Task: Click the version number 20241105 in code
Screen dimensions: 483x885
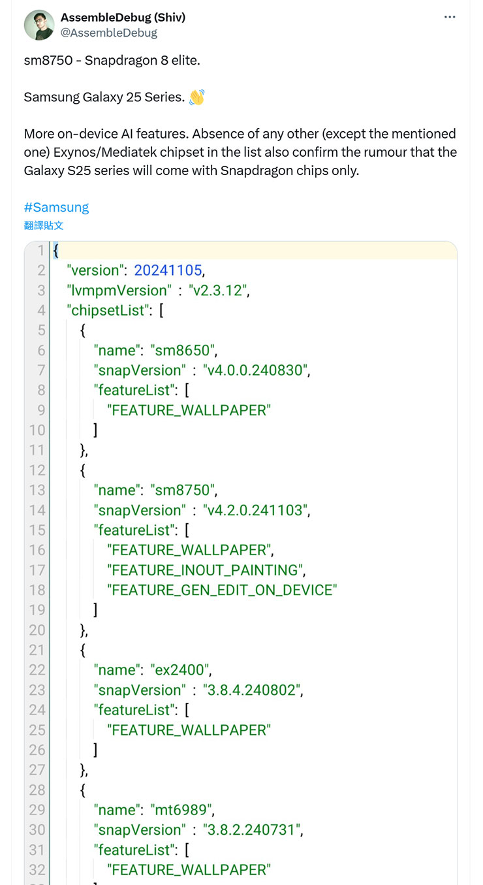Action: [x=168, y=270]
